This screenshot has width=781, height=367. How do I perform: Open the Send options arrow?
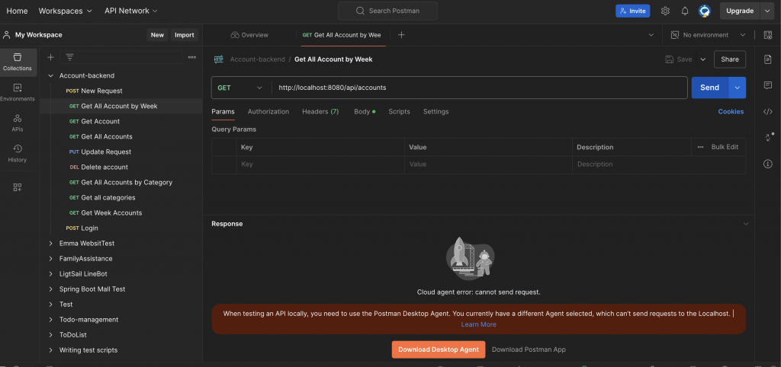pos(738,88)
